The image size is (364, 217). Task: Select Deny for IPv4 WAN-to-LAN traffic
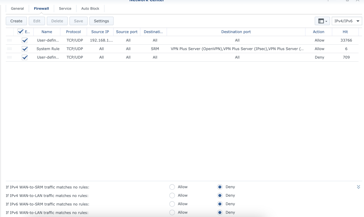click(x=220, y=195)
